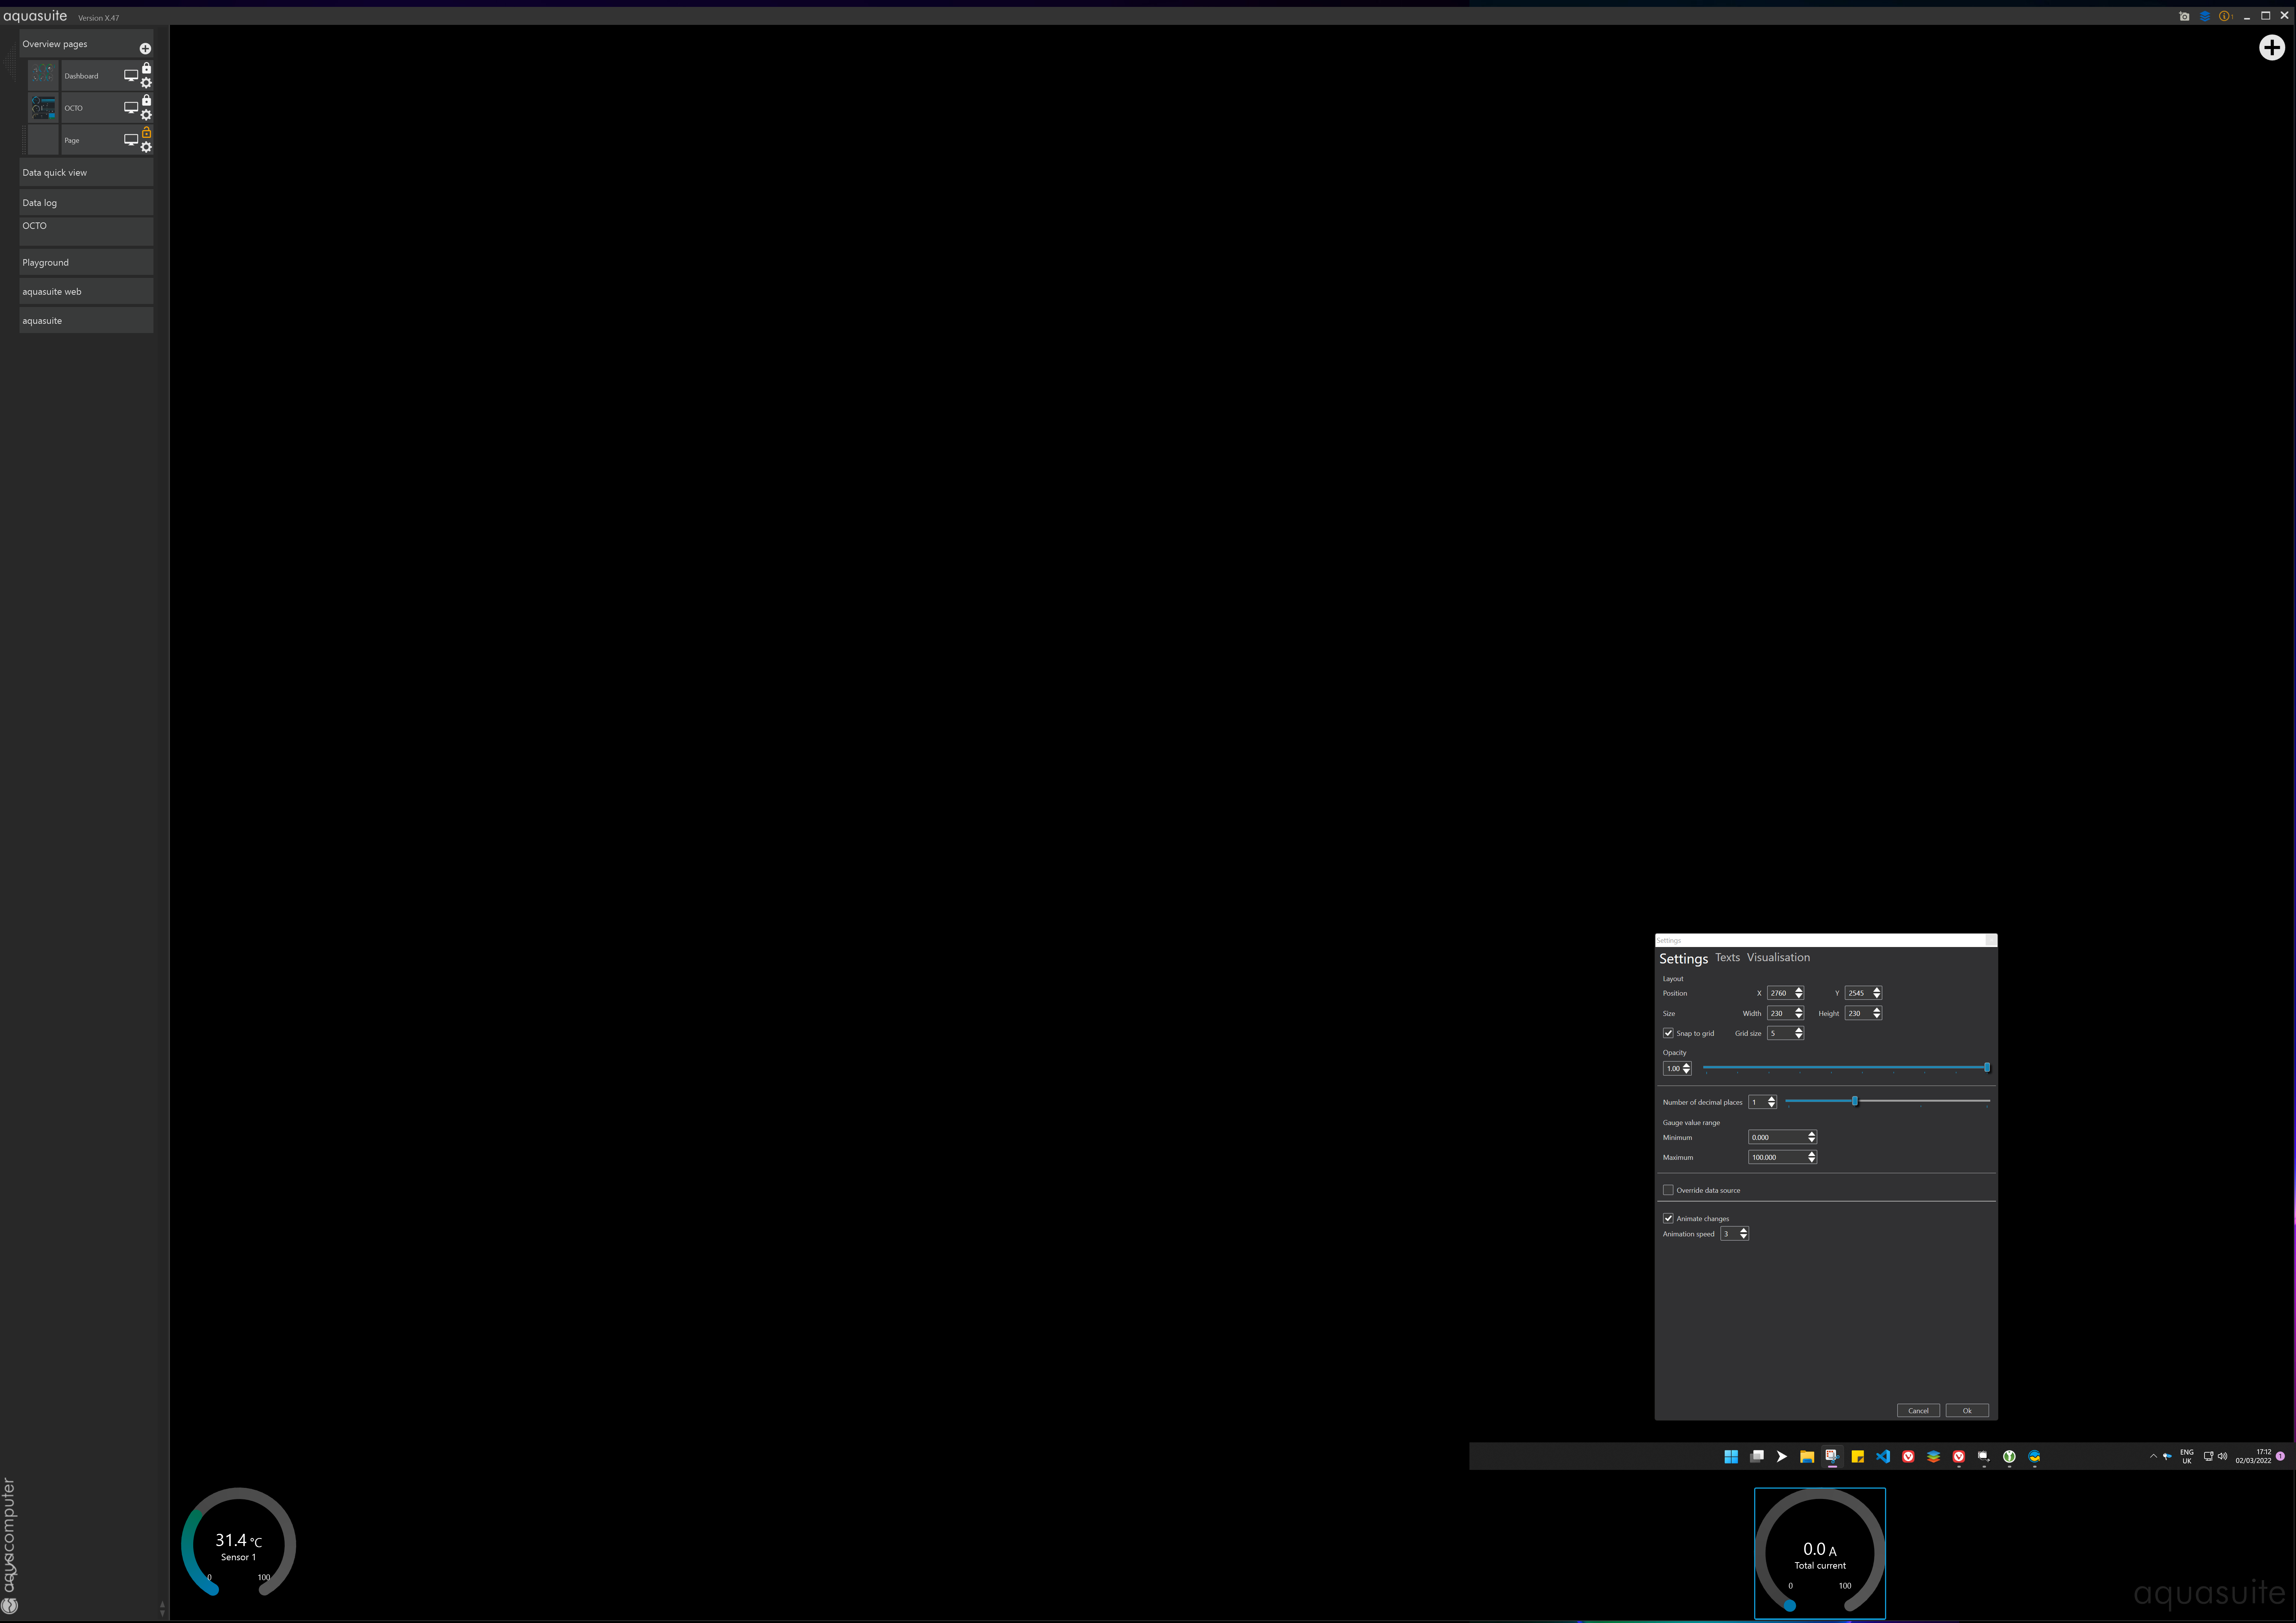Click desktop monitor icon on Dashboard row
This screenshot has height=1623, width=2296.
point(130,75)
